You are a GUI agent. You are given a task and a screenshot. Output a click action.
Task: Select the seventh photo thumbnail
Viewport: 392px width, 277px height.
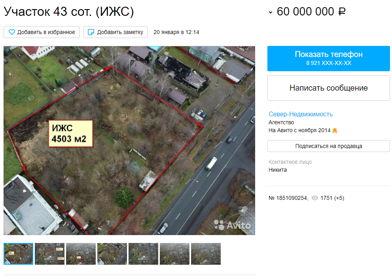coord(206,254)
